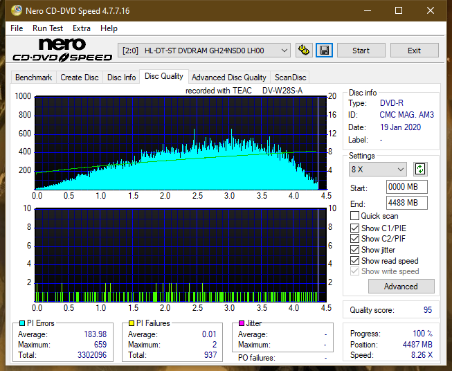Click the disc type DVD-R
The width and height of the screenshot is (452, 371).
[x=392, y=103]
